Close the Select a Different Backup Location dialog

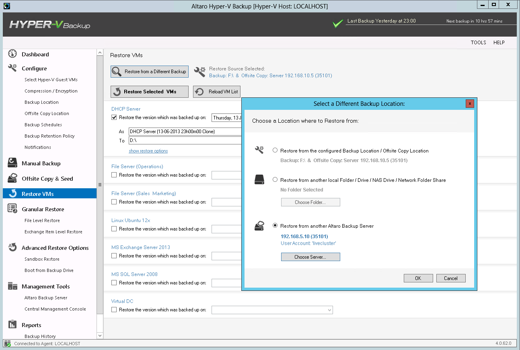[x=470, y=104]
